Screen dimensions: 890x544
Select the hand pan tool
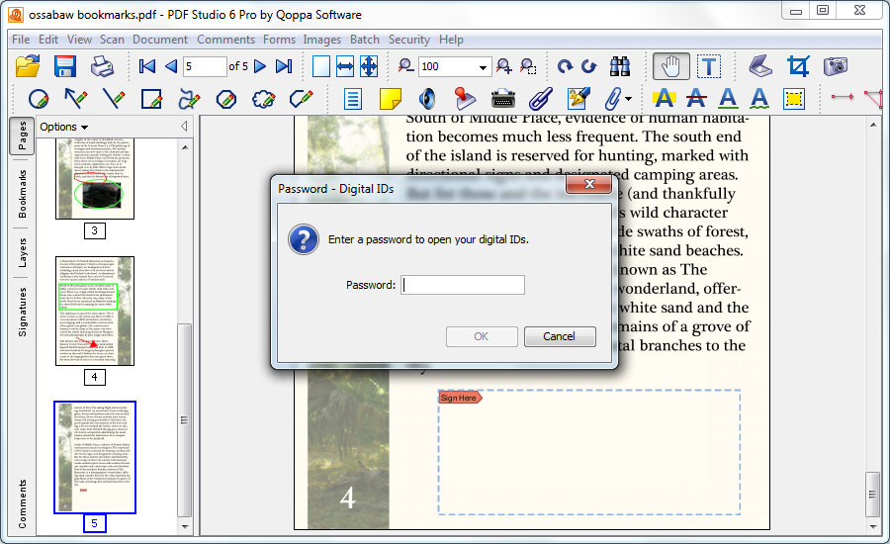(x=670, y=66)
